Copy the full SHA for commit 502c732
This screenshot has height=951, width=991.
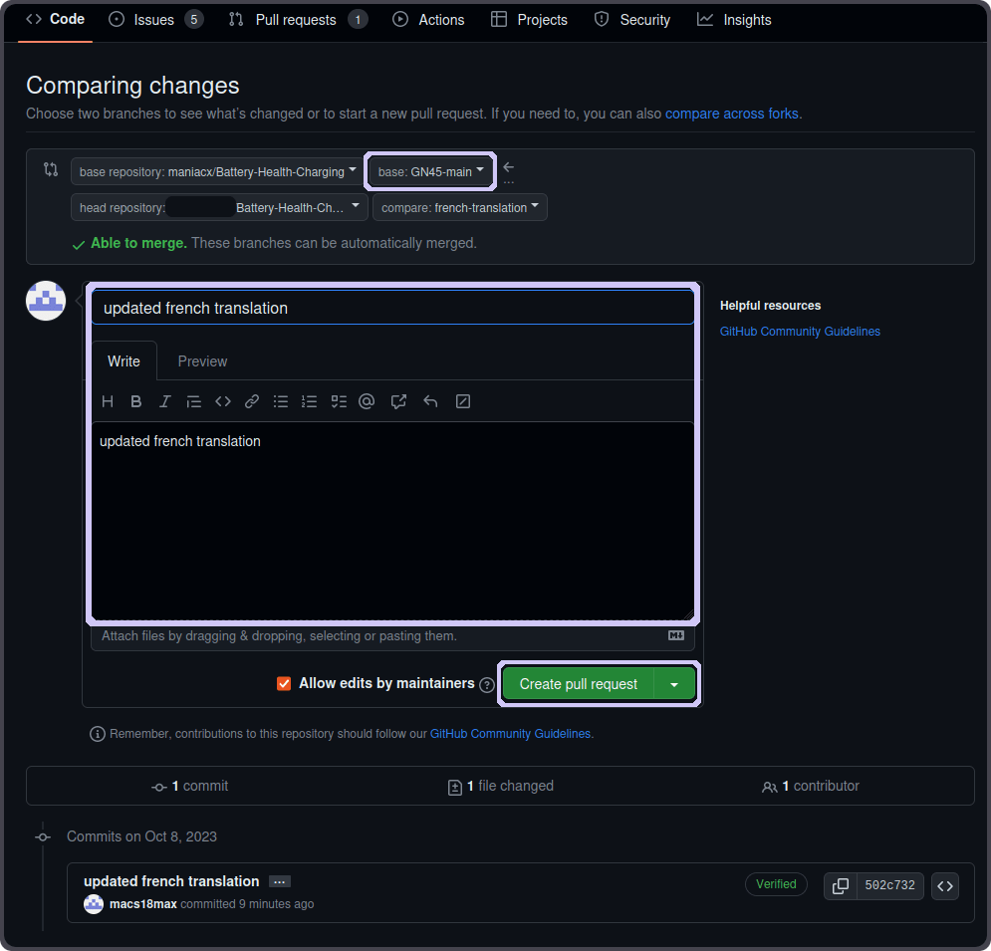pyautogui.click(x=841, y=886)
